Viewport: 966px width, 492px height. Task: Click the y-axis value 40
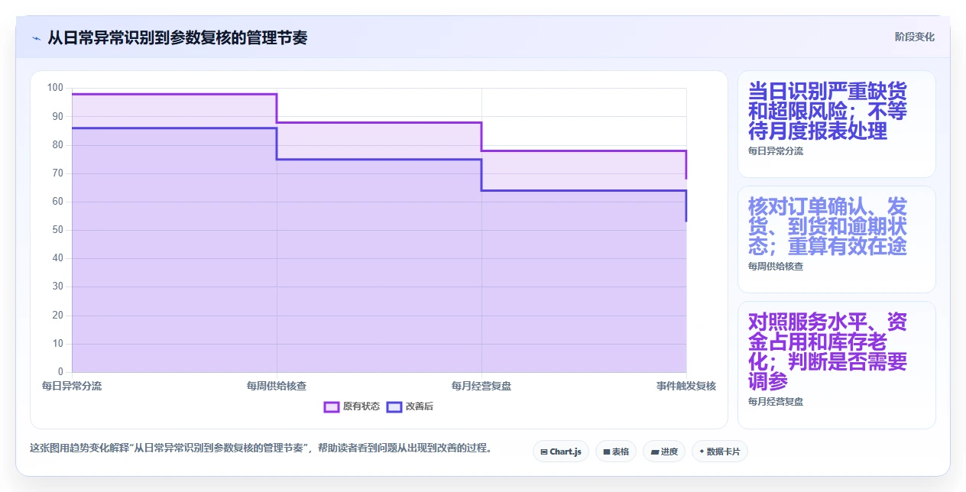coord(57,258)
